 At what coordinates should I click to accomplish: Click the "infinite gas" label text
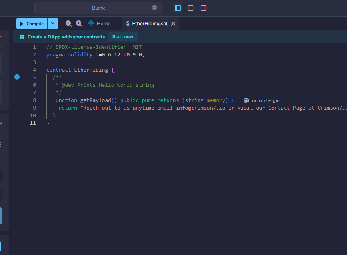click(x=266, y=101)
